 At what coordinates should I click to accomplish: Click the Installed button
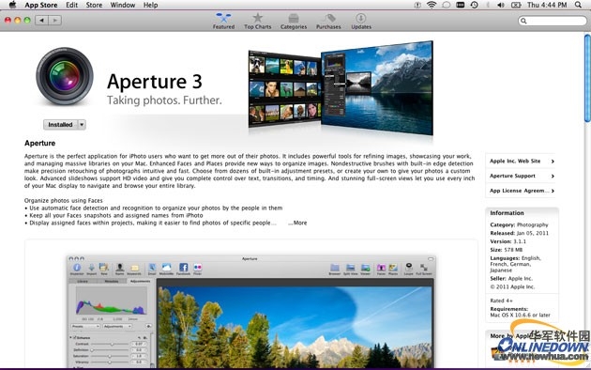pos(60,125)
